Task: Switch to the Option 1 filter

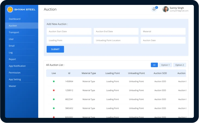Action: pos(165,65)
